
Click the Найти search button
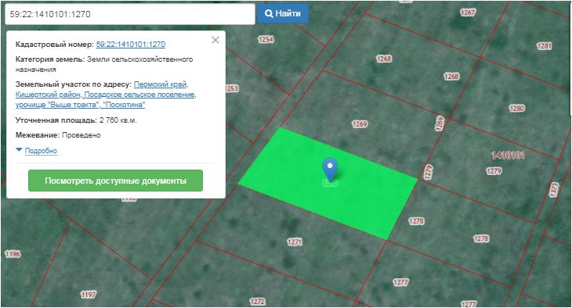[283, 13]
